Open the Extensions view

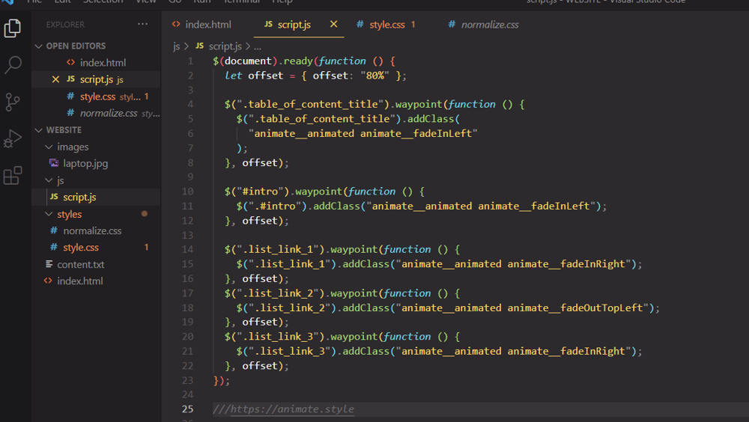pos(13,175)
